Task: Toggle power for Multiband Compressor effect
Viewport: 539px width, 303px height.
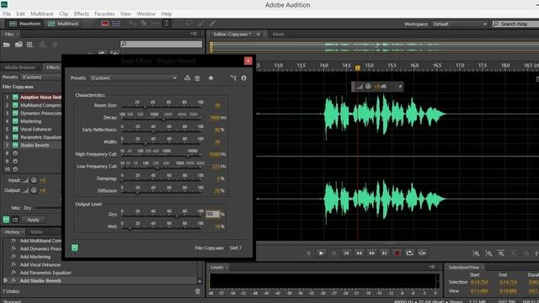Action: (x=15, y=105)
